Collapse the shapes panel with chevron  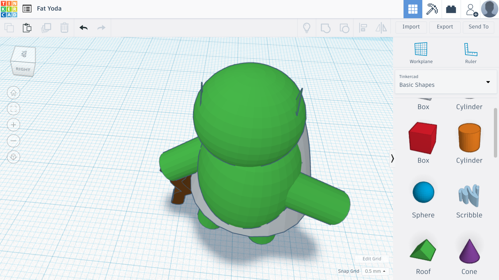(392, 158)
